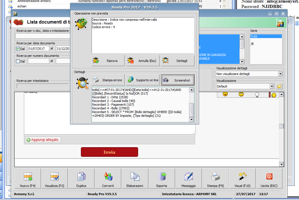The image size is (299, 200).
Task: Open Visual (F10) wizard
Action: coord(242,179)
